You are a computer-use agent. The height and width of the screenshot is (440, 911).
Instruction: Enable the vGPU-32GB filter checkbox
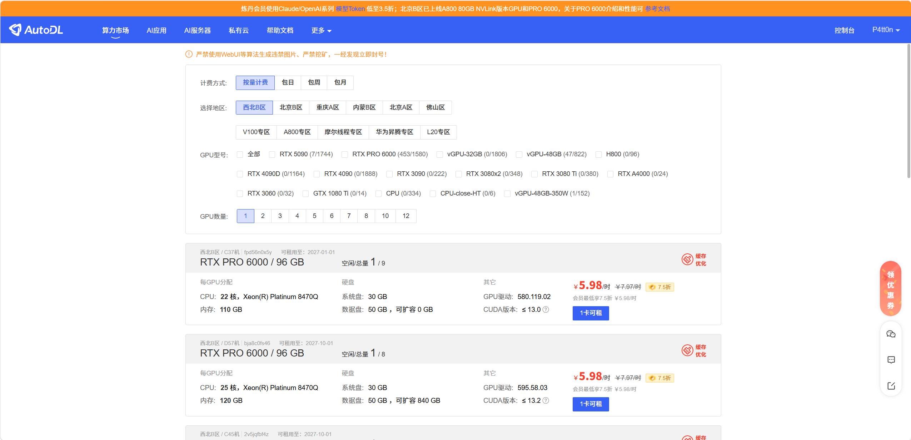coord(440,155)
